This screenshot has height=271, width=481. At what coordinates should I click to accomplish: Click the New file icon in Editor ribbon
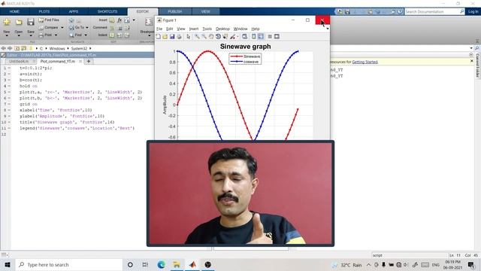point(7,22)
